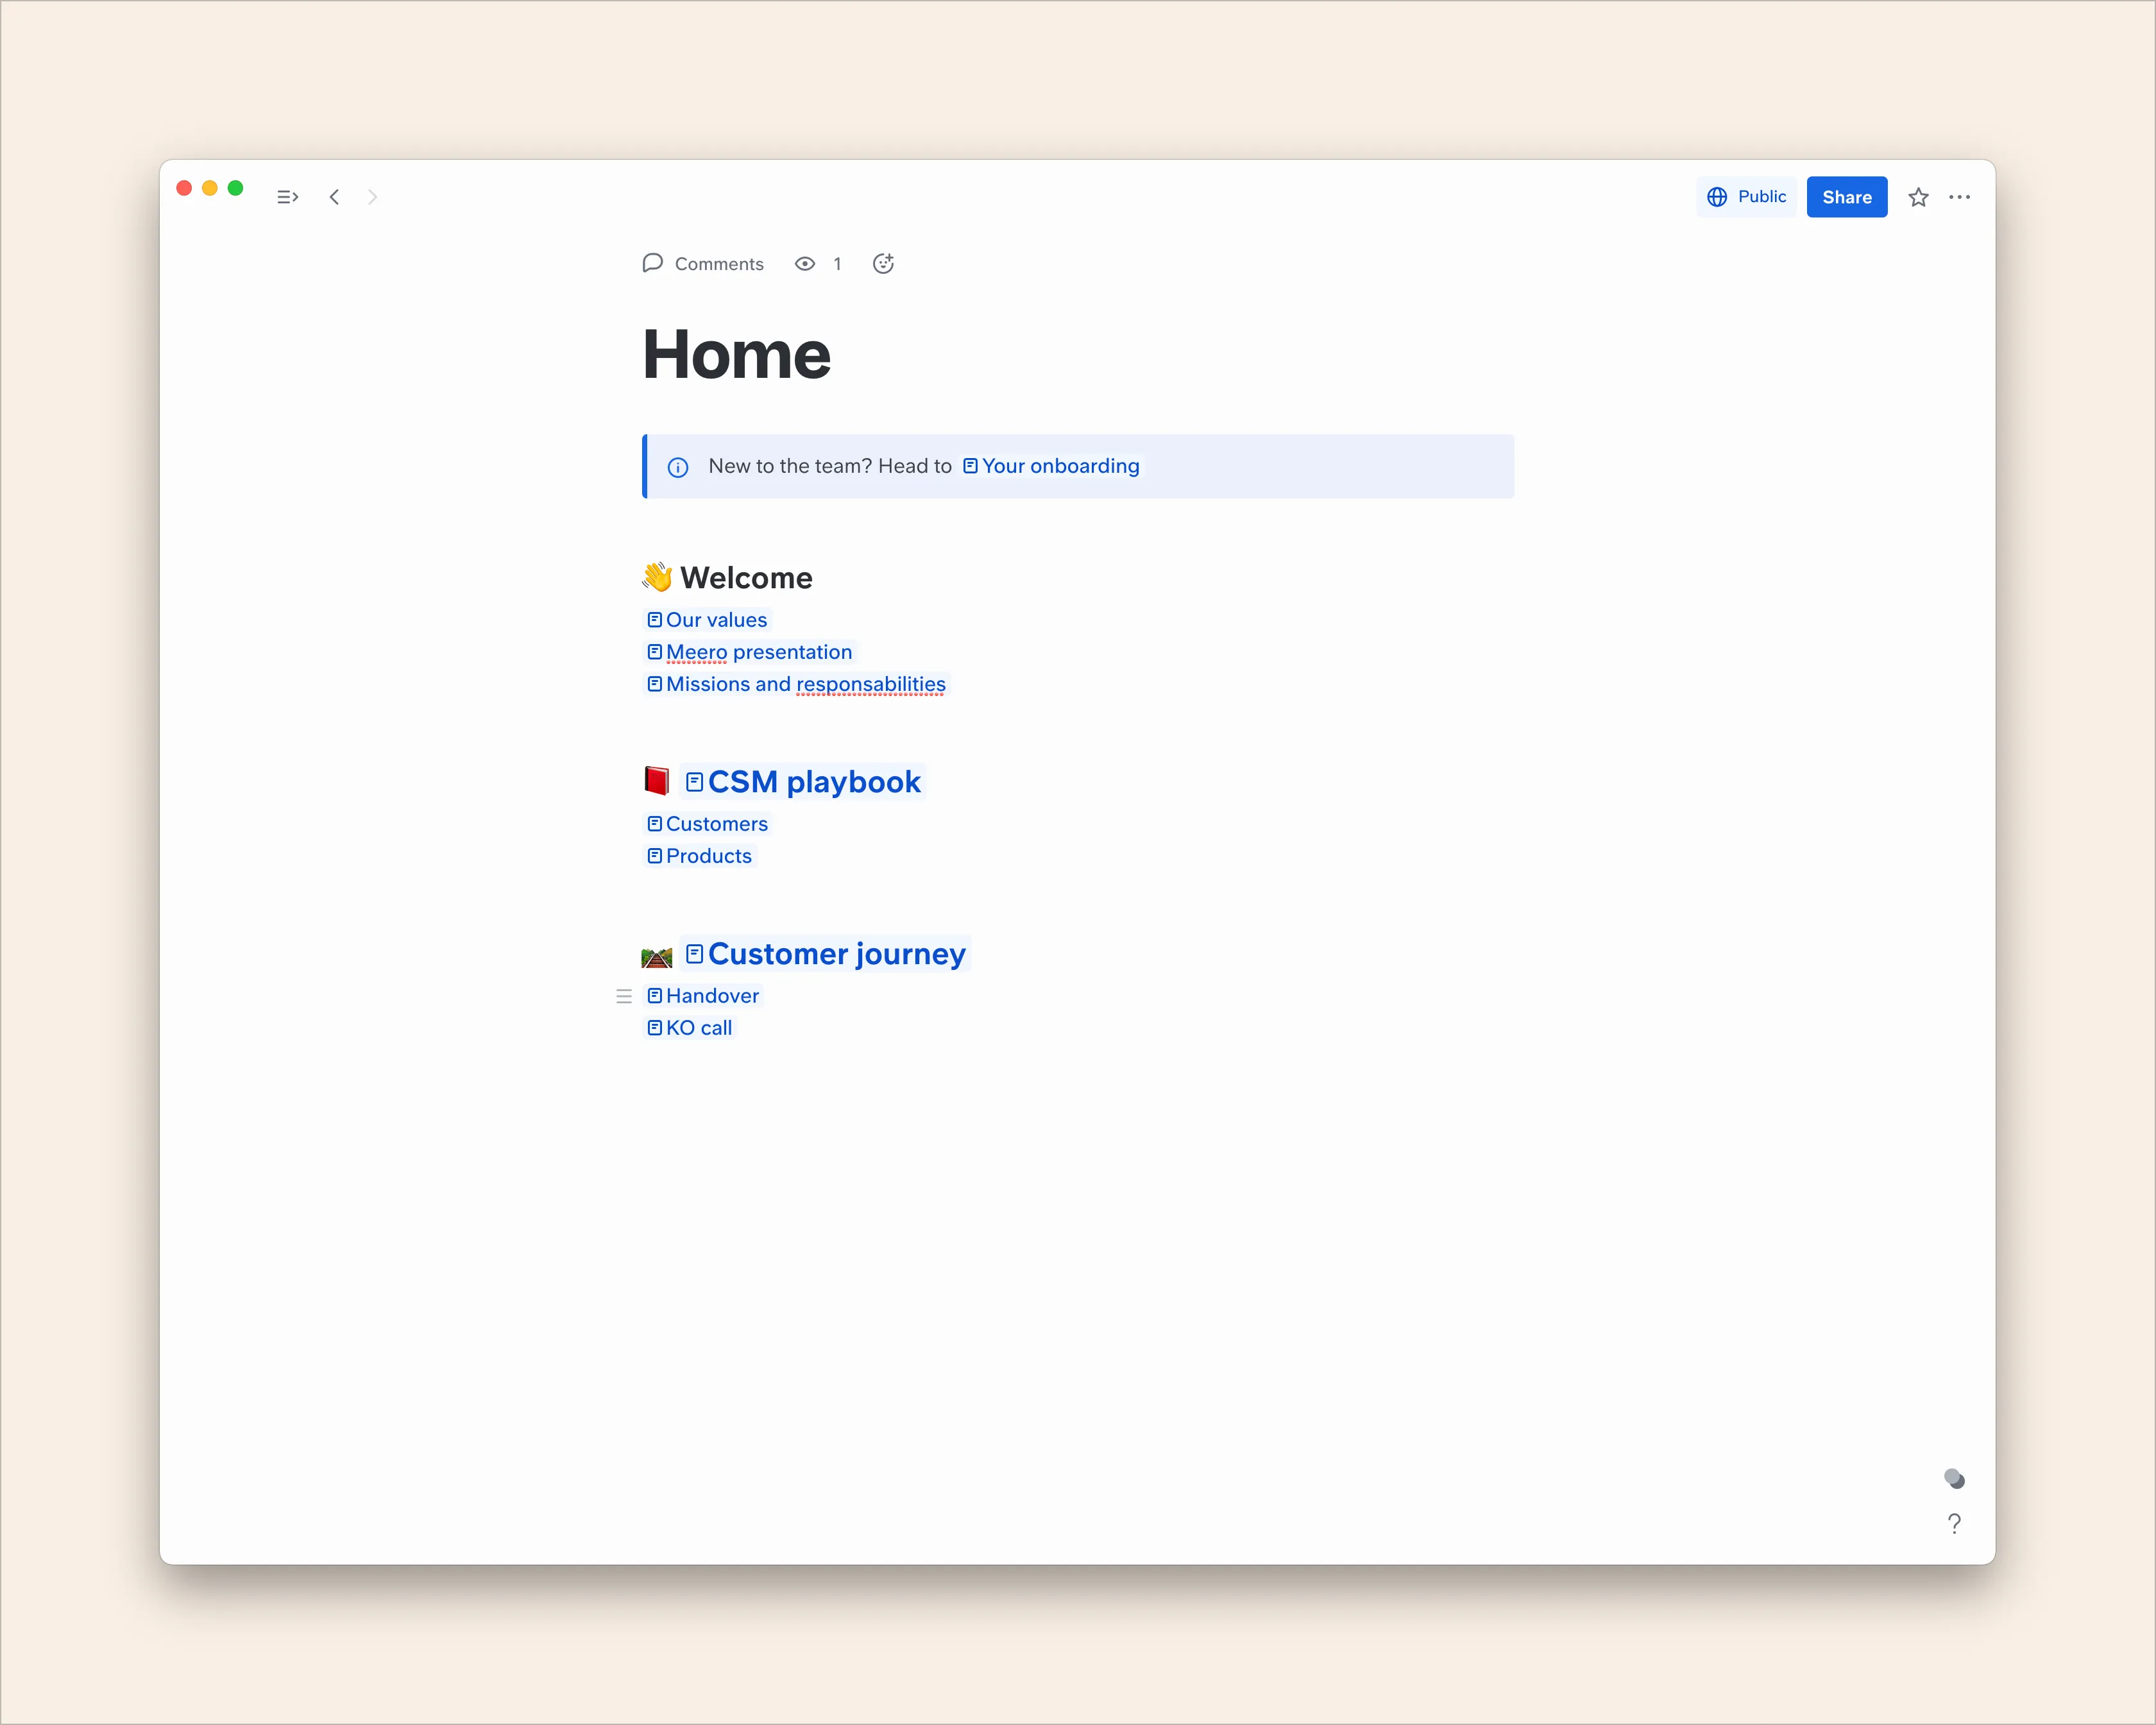Click the railway track emoji
2156x1725 pixels.
point(656,957)
